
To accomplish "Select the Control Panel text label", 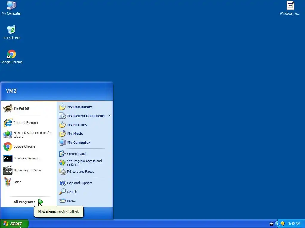I will point(77,154).
